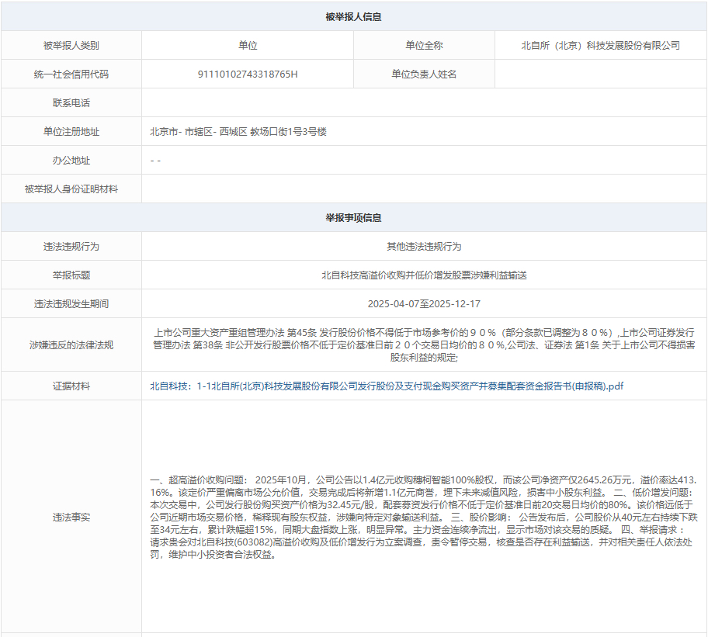Click the title 北自科技高溢价收购并低价增发股票涉嫌利益输送
Viewport: 708px width, 637px height.
[424, 275]
